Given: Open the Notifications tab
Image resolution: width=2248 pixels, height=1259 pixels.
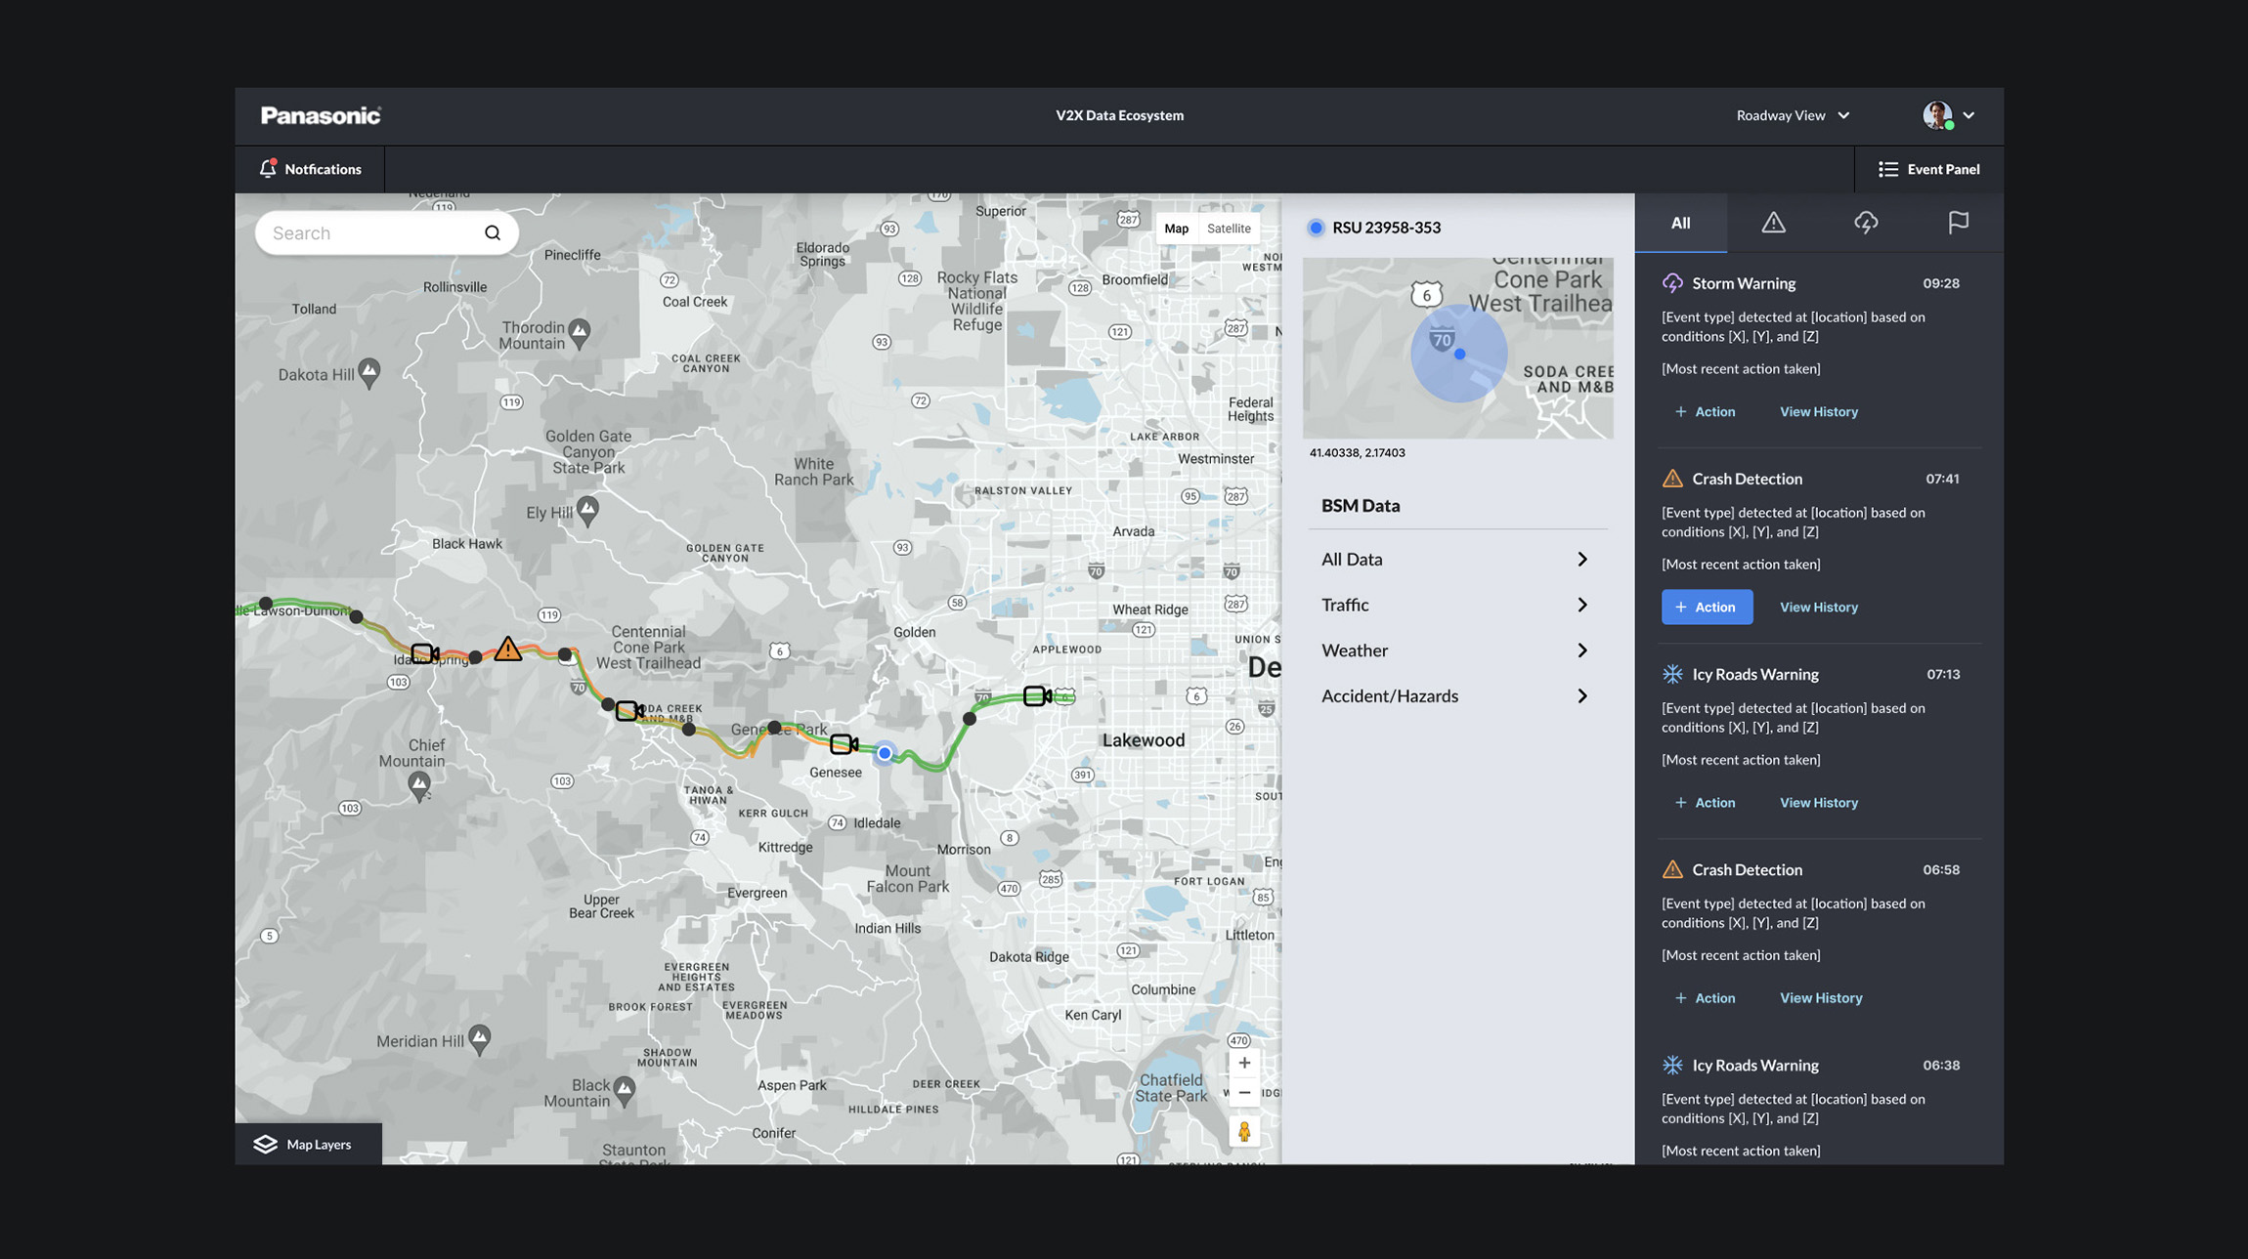Looking at the screenshot, I should 310,169.
